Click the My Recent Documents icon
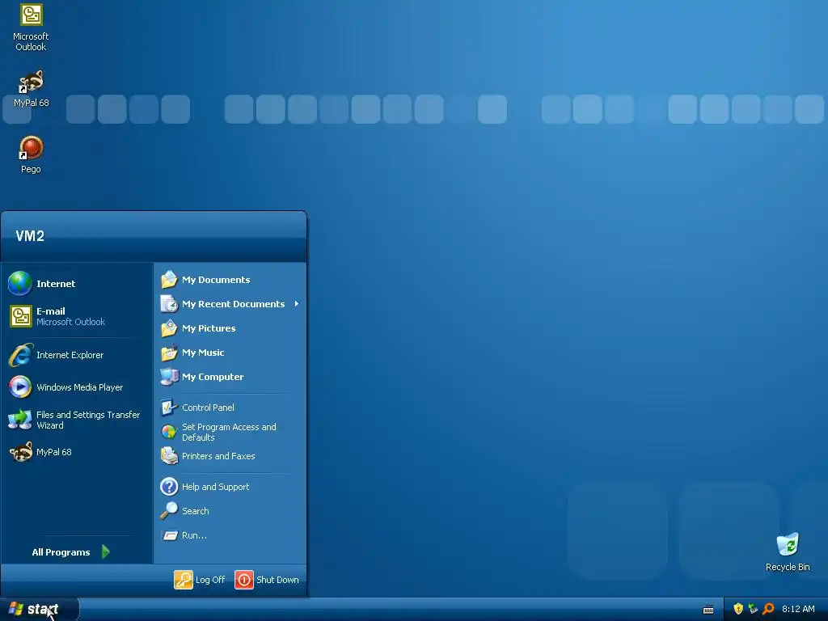Viewport: 828px width, 621px height. pyautogui.click(x=169, y=304)
